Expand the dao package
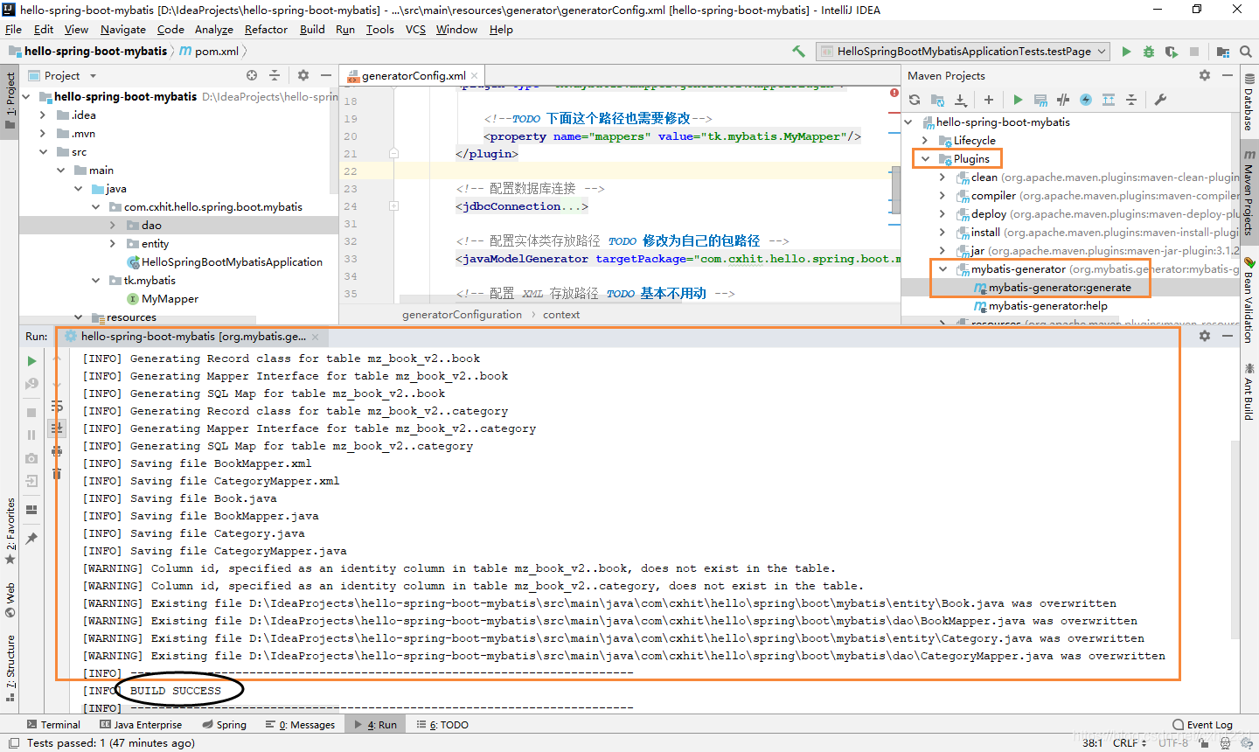 coord(113,226)
